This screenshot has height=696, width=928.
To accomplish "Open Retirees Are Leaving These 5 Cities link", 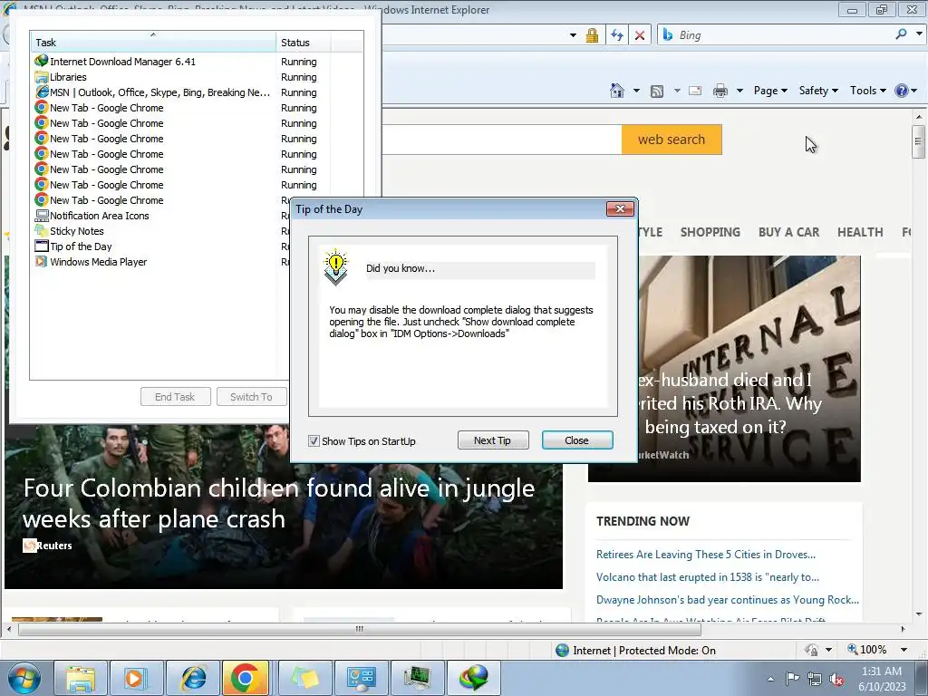I will pyautogui.click(x=705, y=555).
